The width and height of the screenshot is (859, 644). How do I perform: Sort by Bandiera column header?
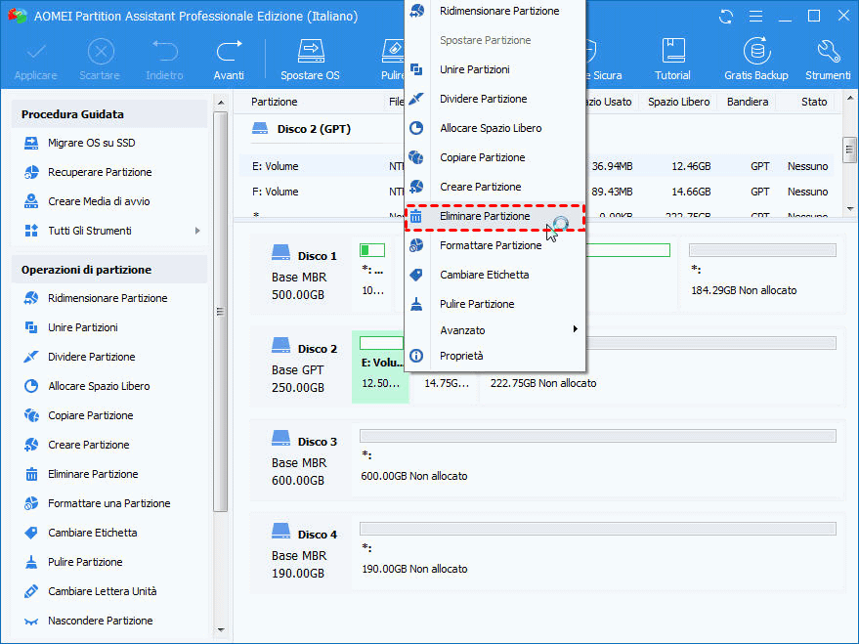(748, 102)
